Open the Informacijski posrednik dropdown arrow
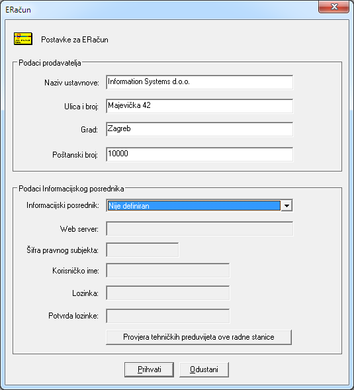This screenshot has width=354, height=390. click(x=287, y=205)
